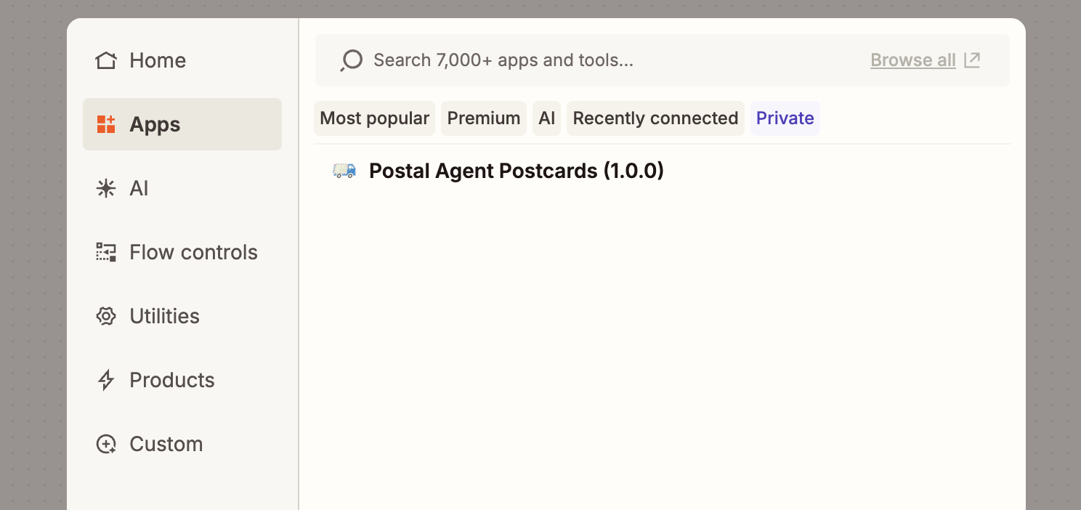
Task: Click the Postal Agent truck icon
Action: (344, 171)
